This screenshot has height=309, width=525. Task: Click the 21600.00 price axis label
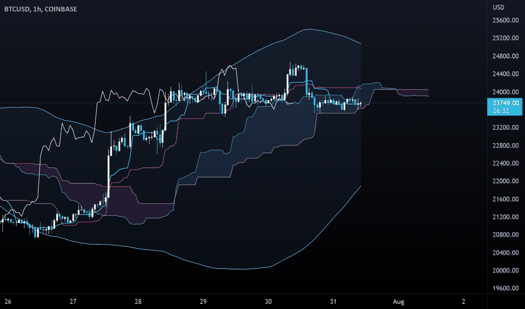[x=506, y=199]
